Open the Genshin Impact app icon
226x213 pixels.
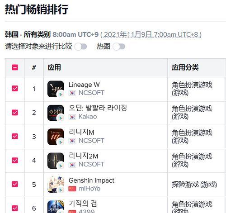[56, 185]
